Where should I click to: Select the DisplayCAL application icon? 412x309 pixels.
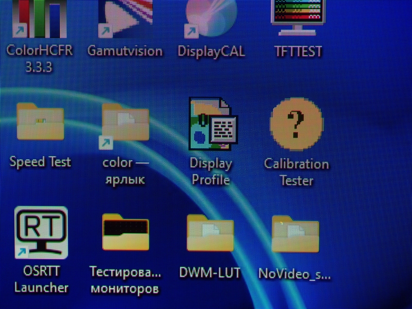pos(211,19)
